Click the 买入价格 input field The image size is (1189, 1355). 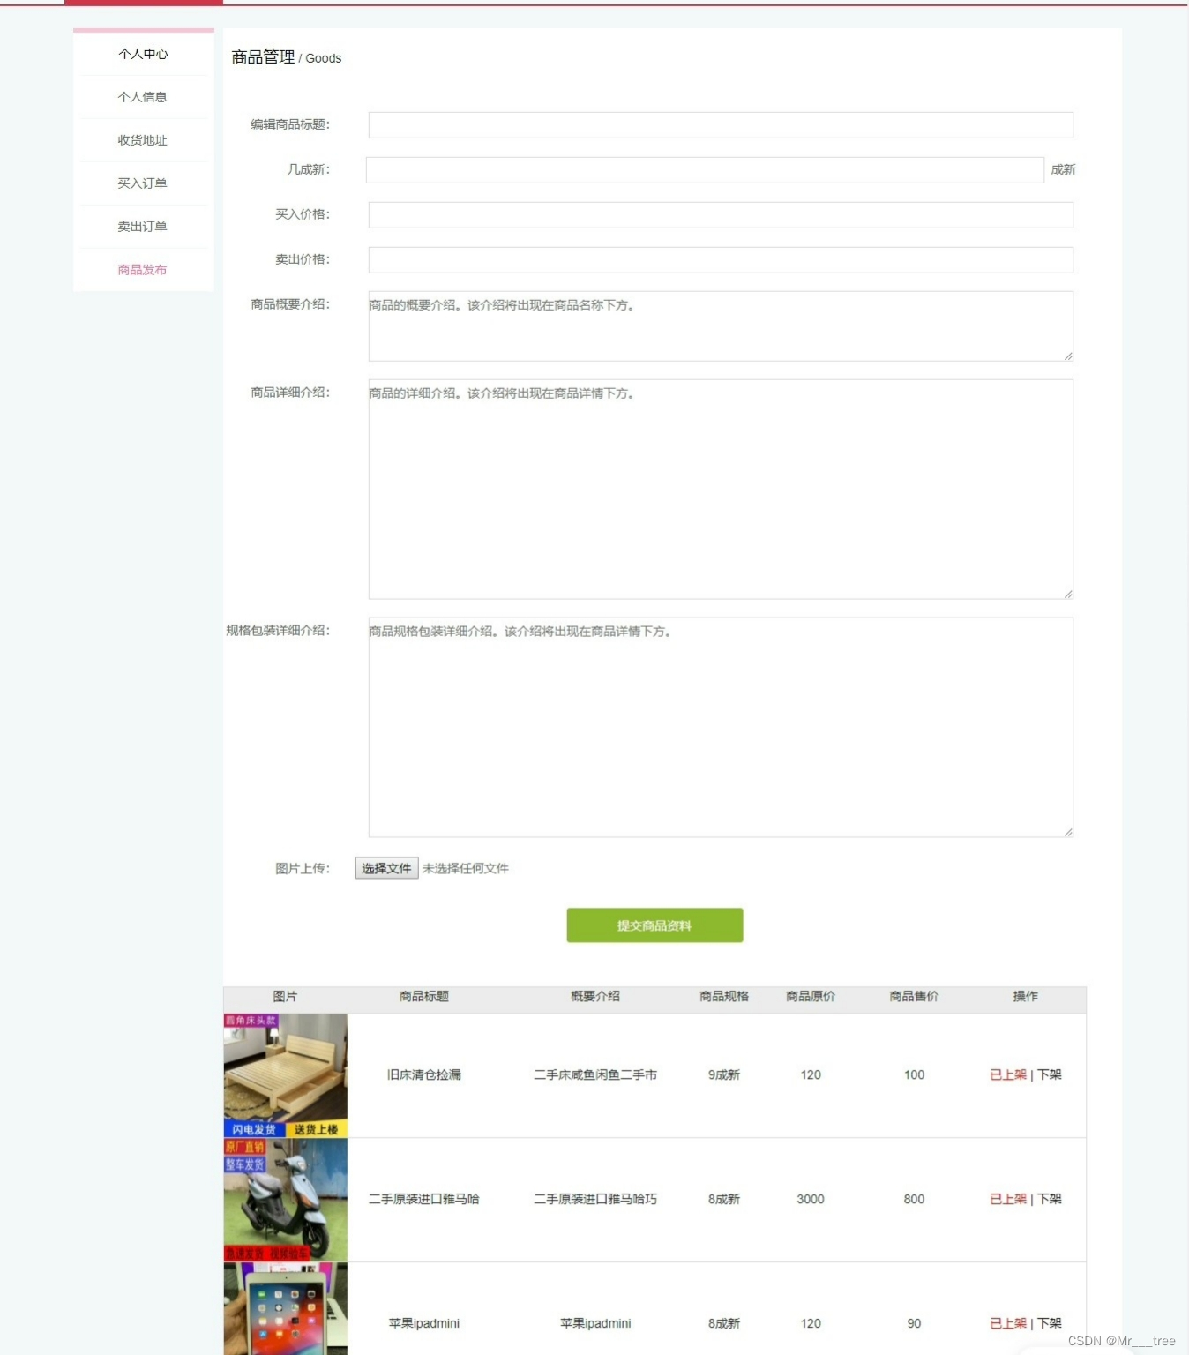click(x=721, y=215)
